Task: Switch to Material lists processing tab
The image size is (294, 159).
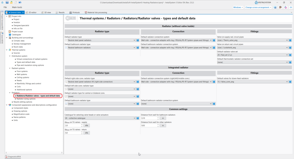Action: 96,12
